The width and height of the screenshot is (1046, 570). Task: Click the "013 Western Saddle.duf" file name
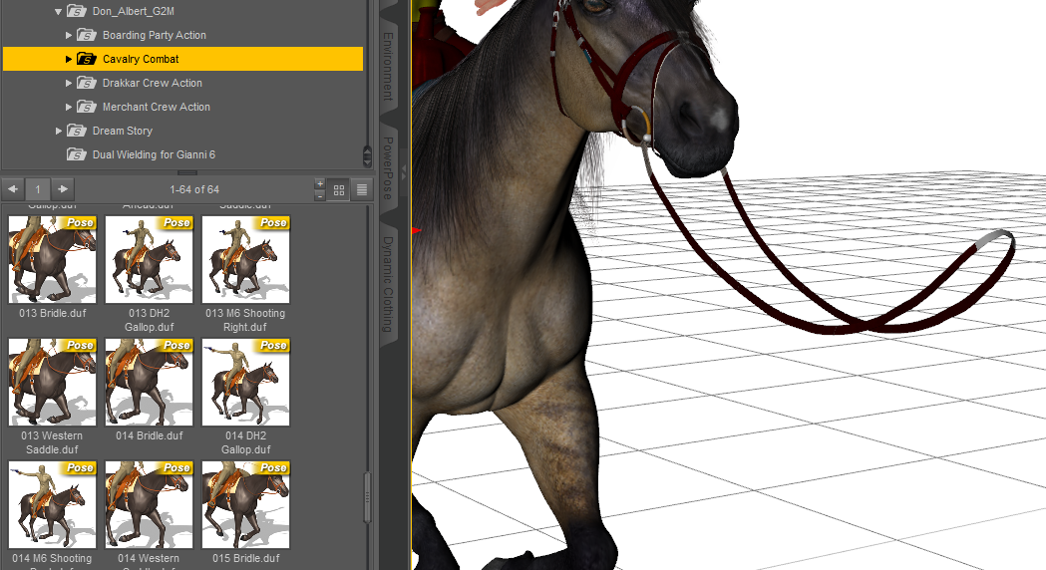point(52,442)
